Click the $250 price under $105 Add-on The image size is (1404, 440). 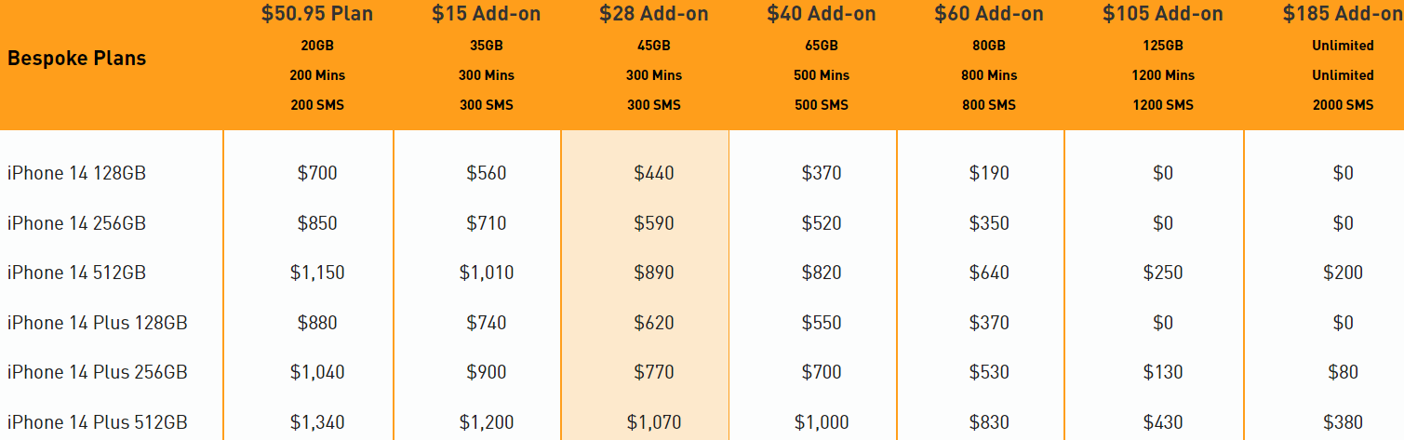point(1163,273)
